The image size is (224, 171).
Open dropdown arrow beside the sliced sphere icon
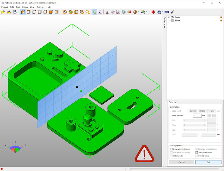(x=139, y=12)
